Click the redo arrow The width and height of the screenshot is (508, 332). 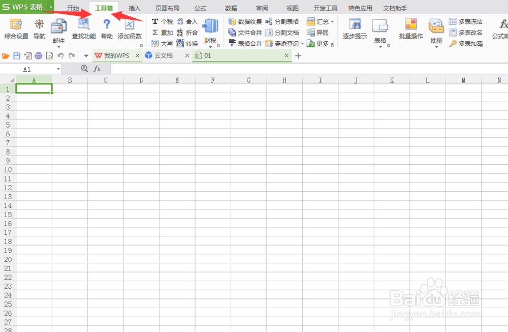coord(72,56)
